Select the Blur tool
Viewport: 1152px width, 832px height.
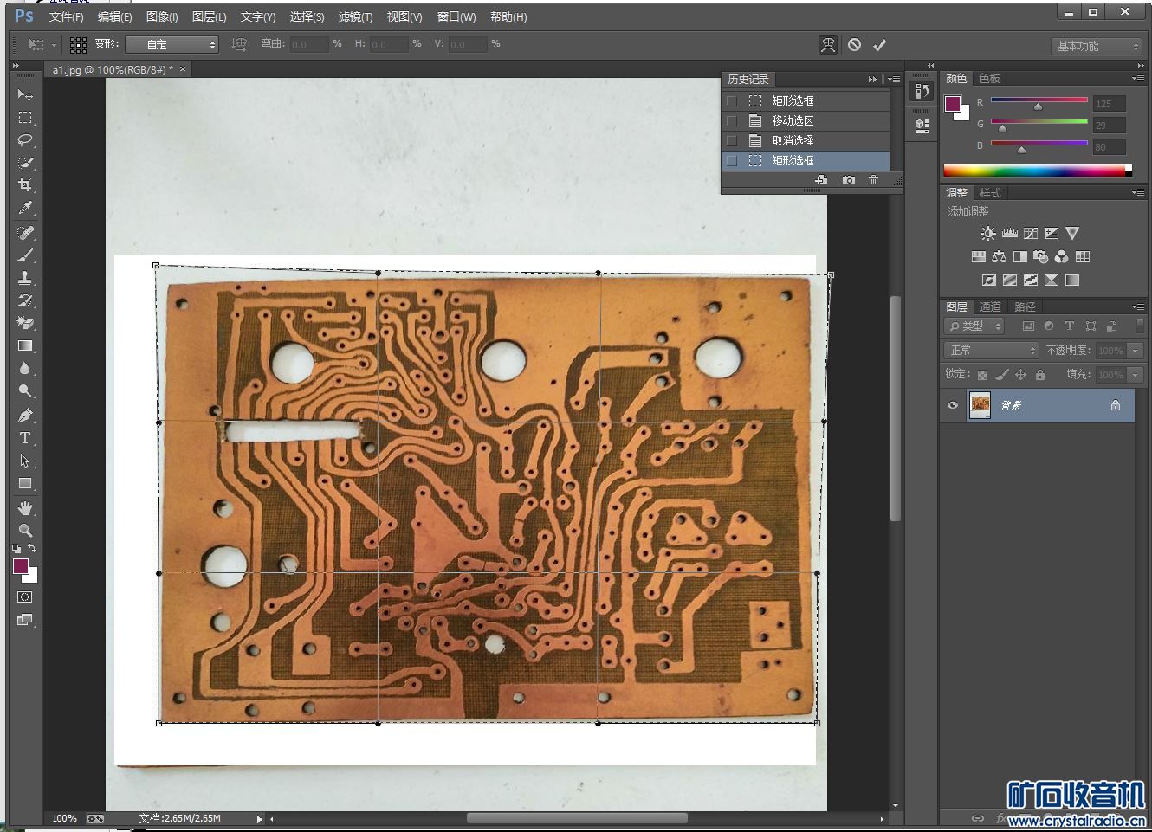(25, 368)
